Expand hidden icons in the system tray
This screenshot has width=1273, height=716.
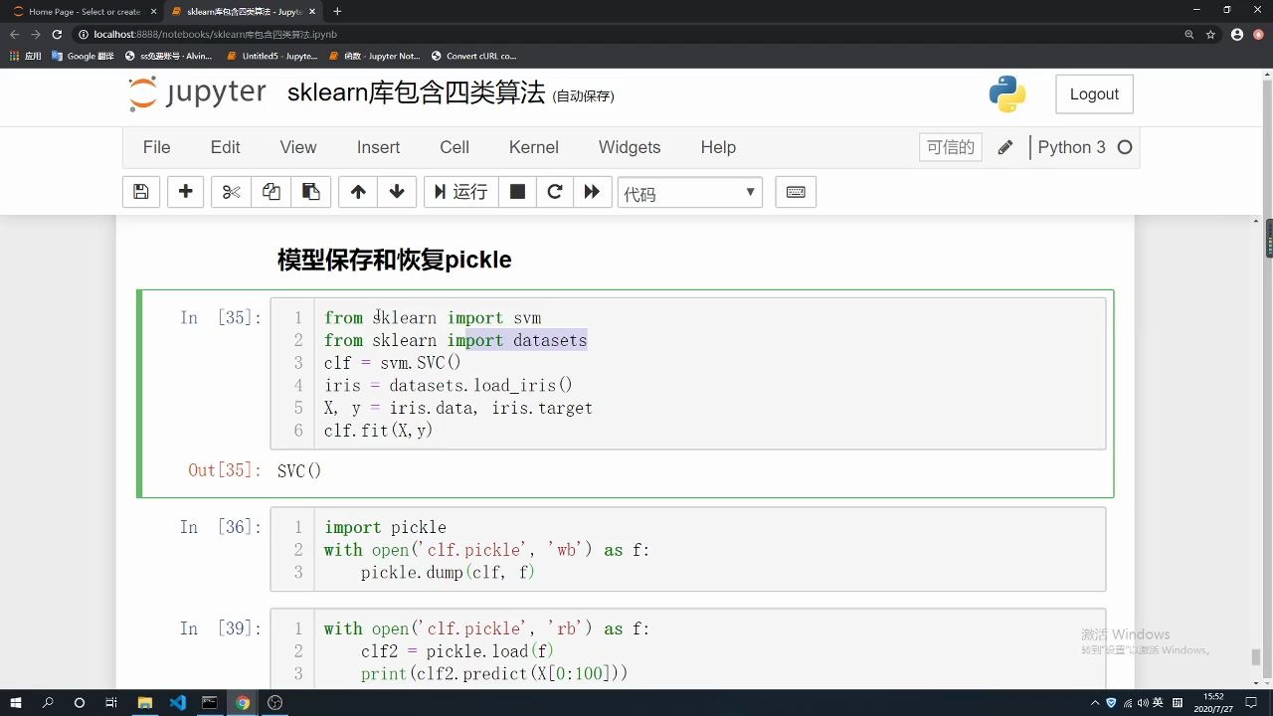[x=1095, y=702]
